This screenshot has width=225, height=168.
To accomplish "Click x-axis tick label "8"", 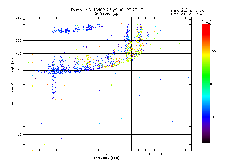I will pyautogui.click(x=149, y=154).
